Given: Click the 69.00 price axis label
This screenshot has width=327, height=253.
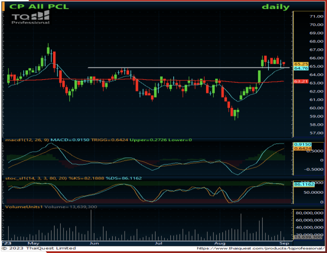Looking at the screenshot, I should 316,33.
